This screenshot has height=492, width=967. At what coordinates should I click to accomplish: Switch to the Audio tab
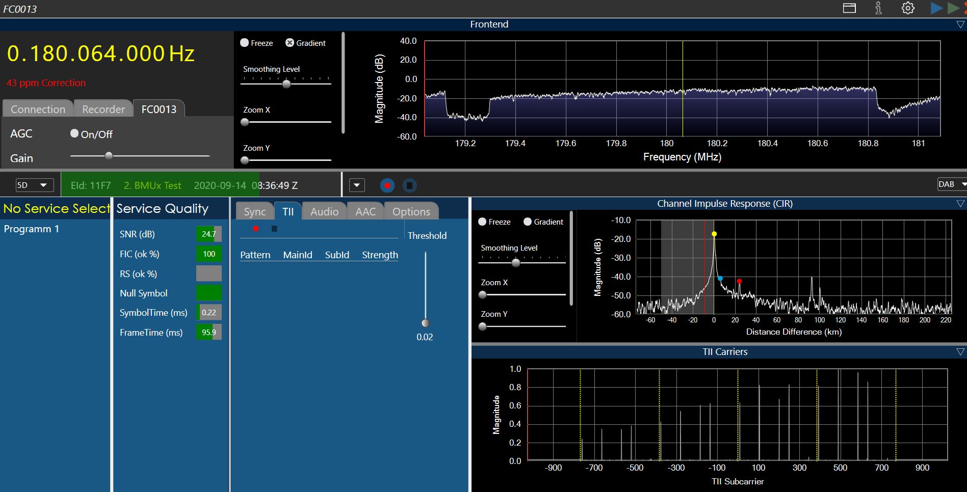(324, 211)
